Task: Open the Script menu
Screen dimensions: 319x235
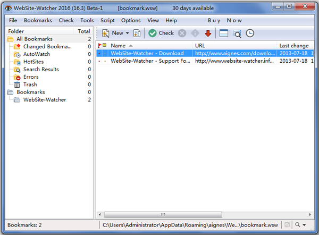Action: (107, 21)
